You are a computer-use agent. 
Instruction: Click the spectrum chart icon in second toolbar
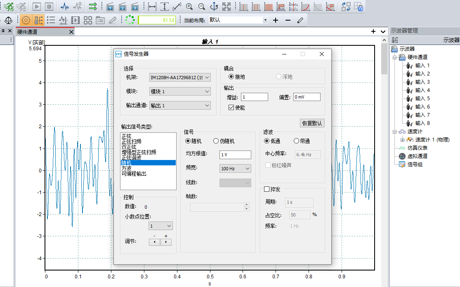click(63, 20)
